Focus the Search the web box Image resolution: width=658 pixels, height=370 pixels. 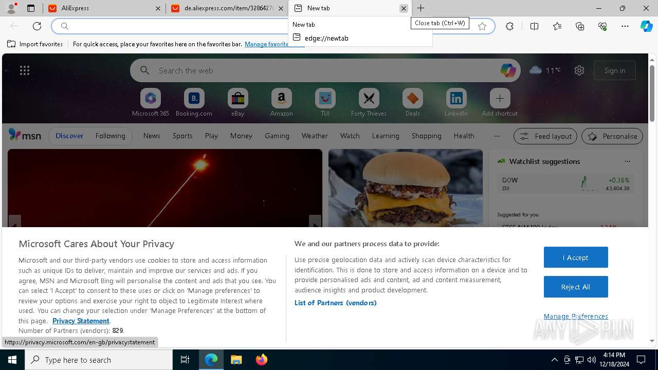[325, 70]
